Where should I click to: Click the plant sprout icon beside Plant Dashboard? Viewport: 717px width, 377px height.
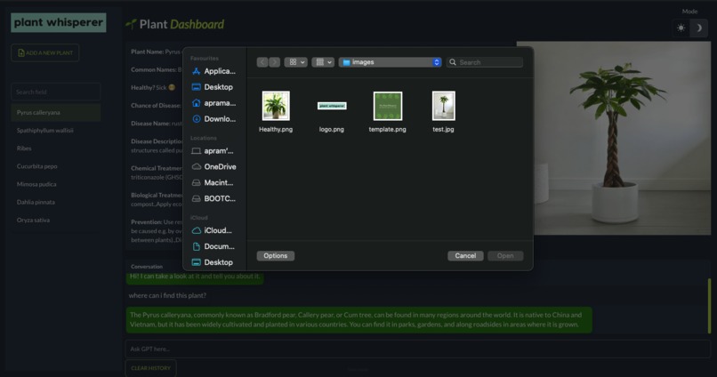pos(132,24)
